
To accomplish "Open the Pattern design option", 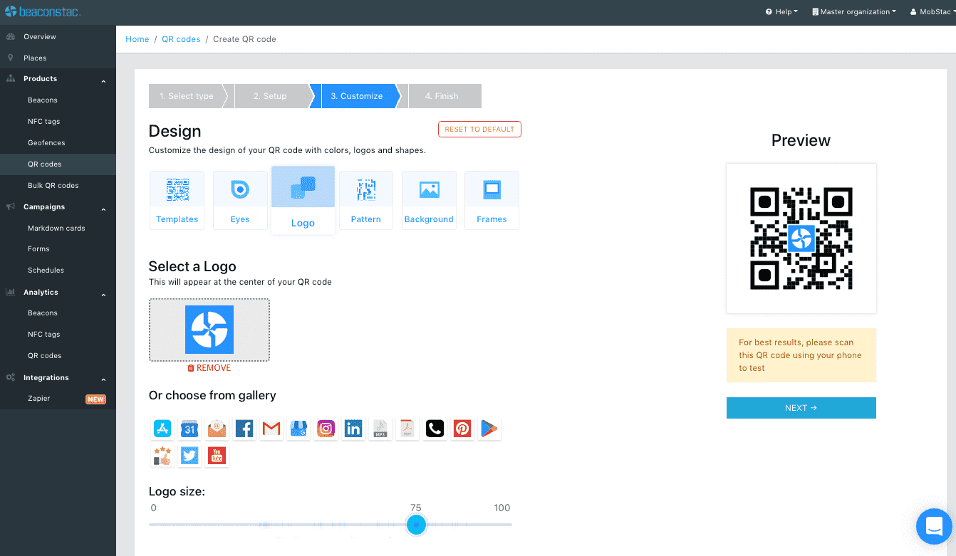I will click(x=366, y=200).
